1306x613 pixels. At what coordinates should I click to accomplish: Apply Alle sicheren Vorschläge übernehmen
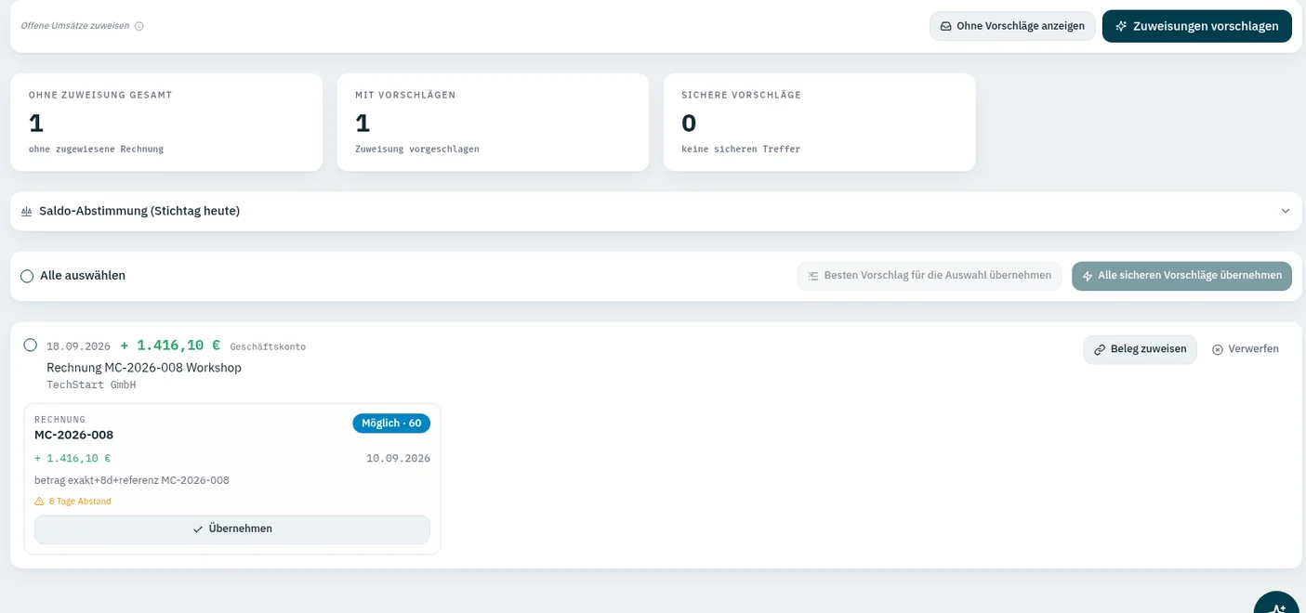pyautogui.click(x=1181, y=276)
